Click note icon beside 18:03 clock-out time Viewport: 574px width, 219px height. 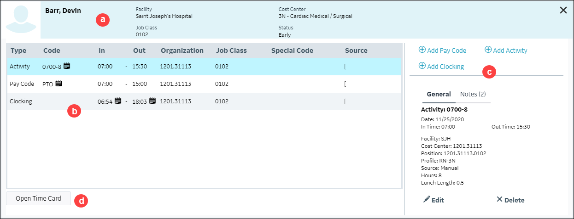point(152,101)
